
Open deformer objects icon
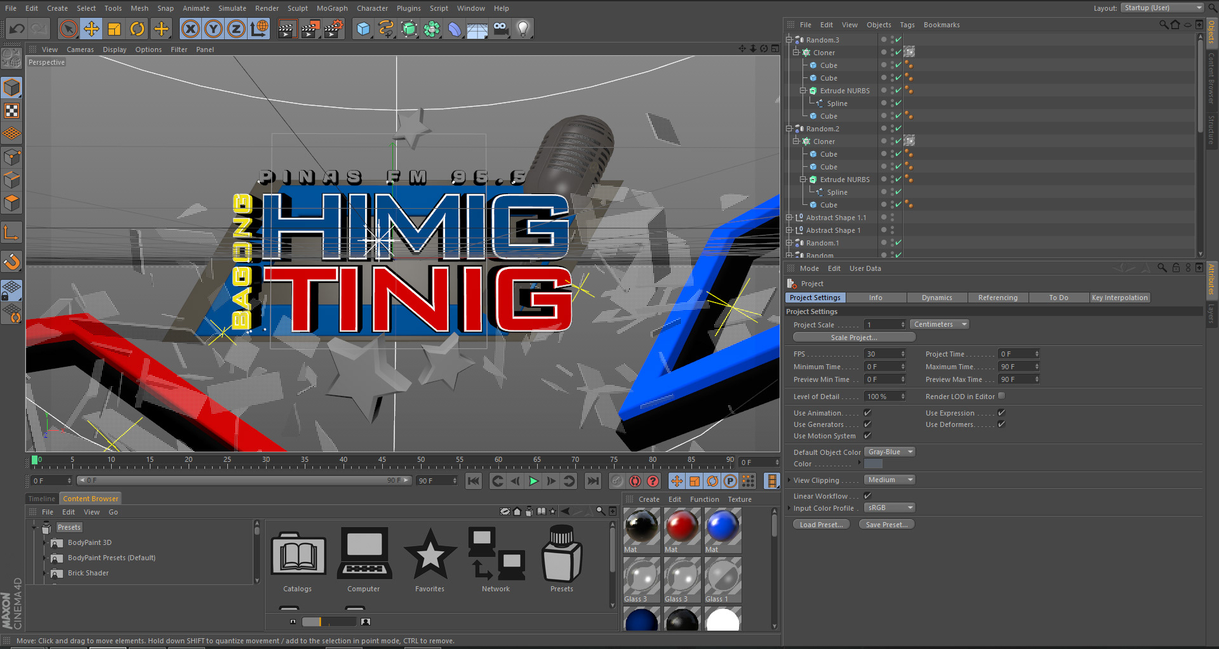pyautogui.click(x=455, y=29)
